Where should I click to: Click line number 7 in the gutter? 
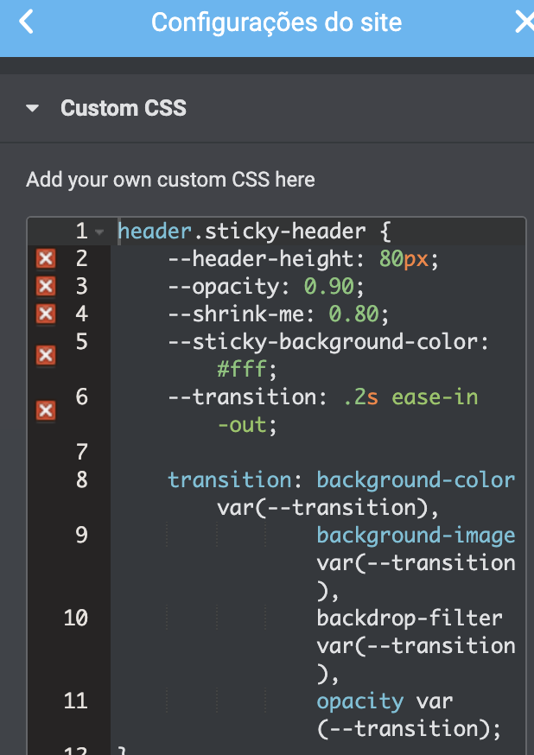click(82, 453)
